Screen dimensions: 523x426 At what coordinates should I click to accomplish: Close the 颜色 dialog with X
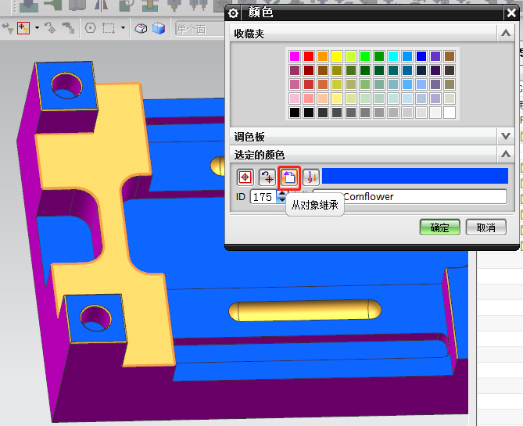pyautogui.click(x=511, y=13)
